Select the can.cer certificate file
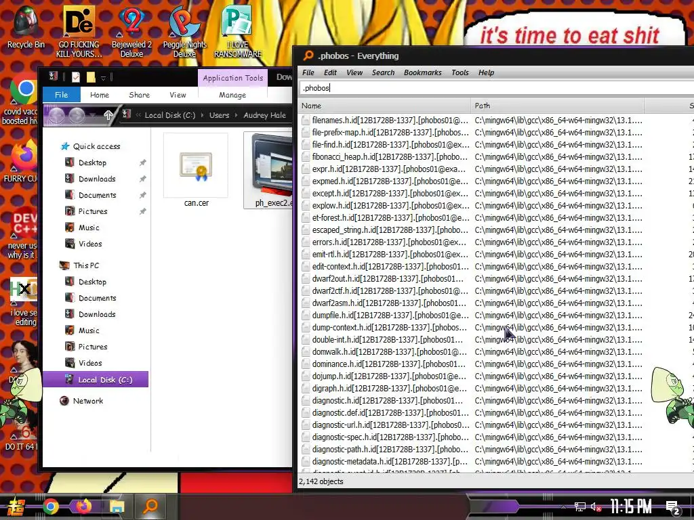 [196, 171]
